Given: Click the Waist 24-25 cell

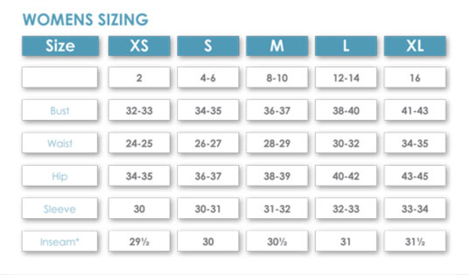Looking at the screenshot, I should pos(139,143).
